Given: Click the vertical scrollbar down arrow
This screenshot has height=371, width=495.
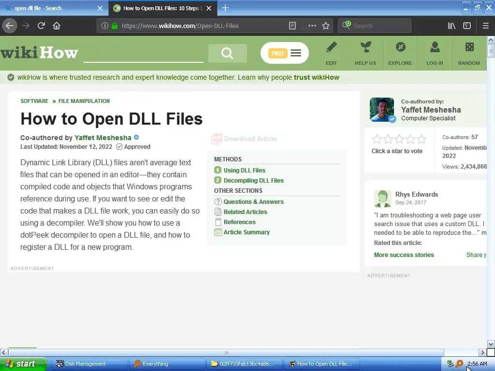Looking at the screenshot, I should tap(491, 344).
